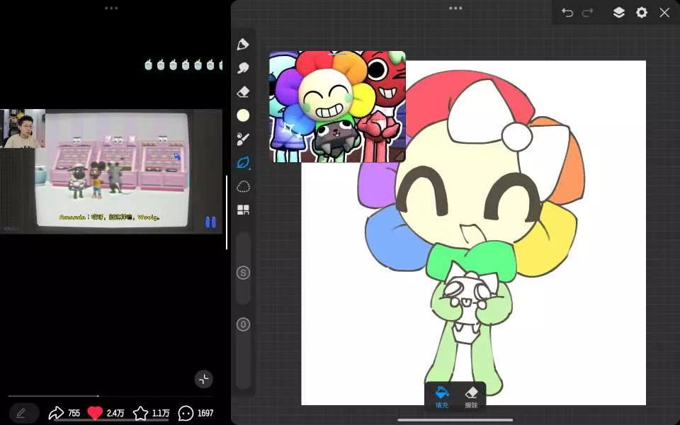This screenshot has height=425, width=680.
Task: Tap the streamer webcam overlay
Action: pyautogui.click(x=23, y=129)
